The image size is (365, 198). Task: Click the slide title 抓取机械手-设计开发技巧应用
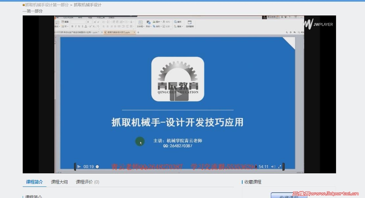tap(177, 122)
